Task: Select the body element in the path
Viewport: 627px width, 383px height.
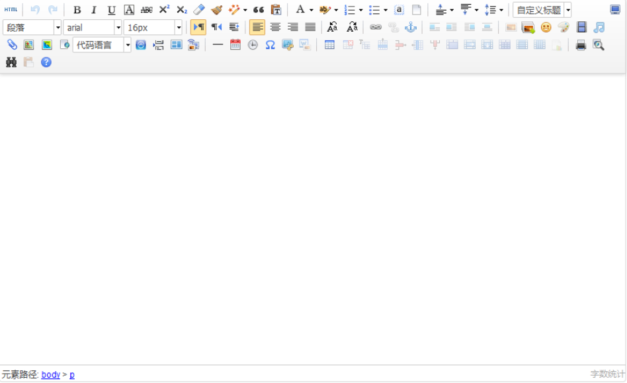Action: click(51, 374)
